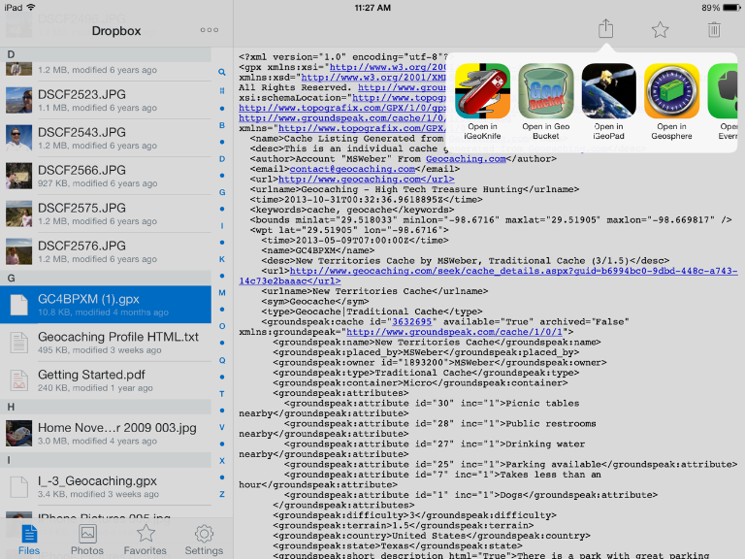745x559 pixels.
Task: Switch to the Favorites tab
Action: [146, 540]
